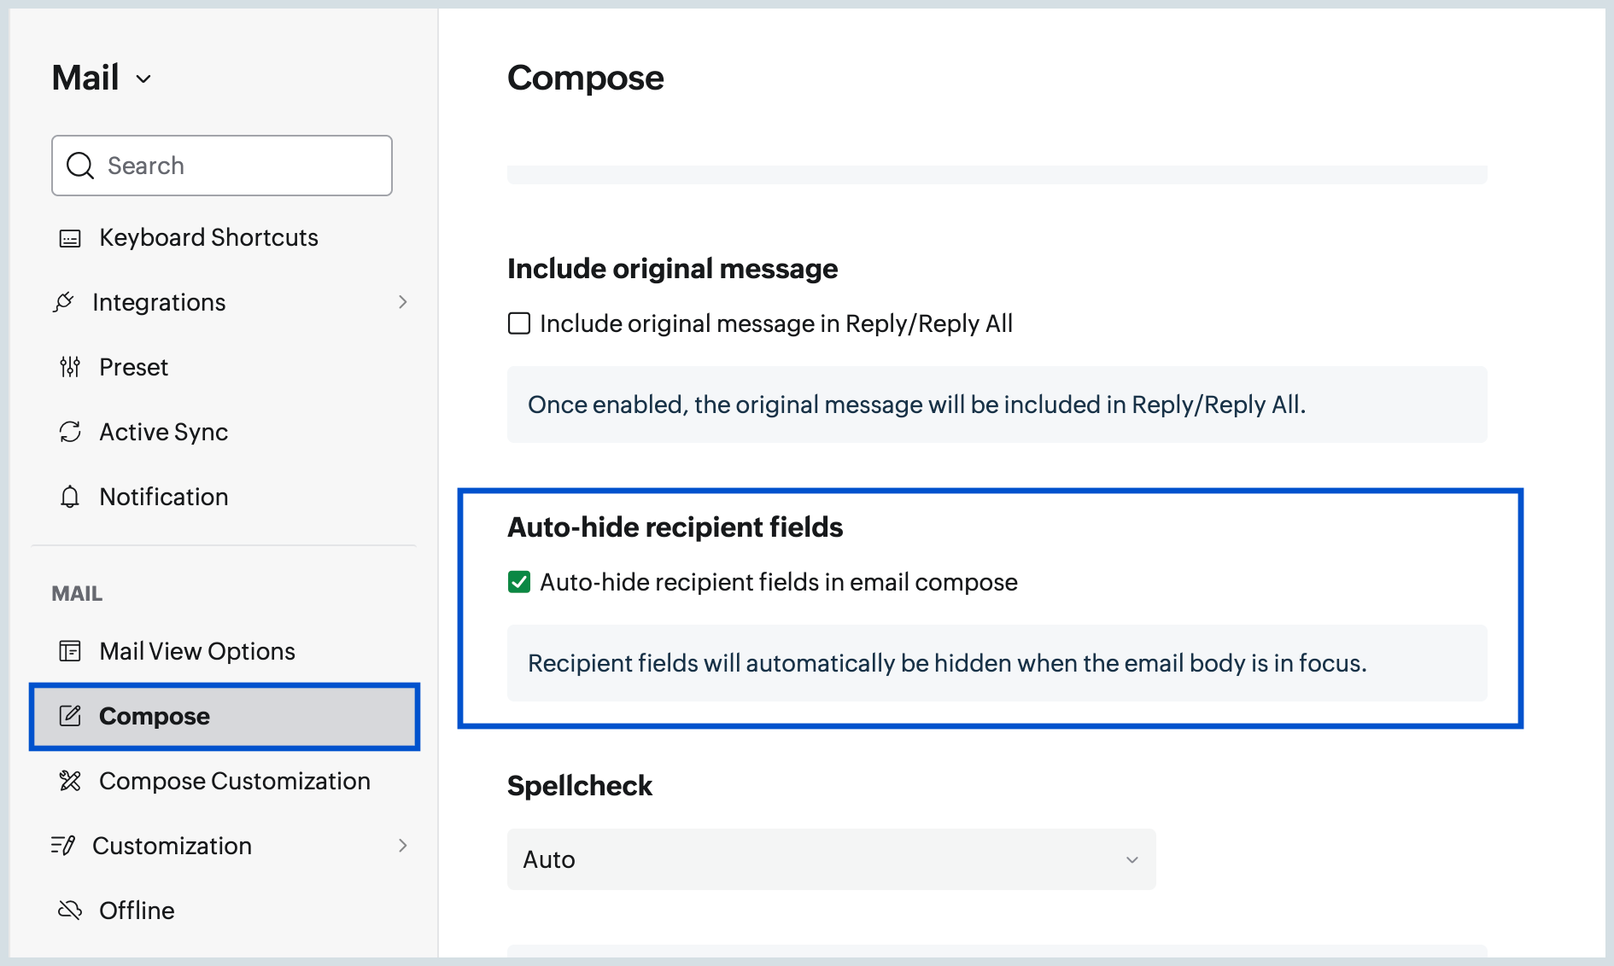Enable Include original message in Reply/Reply All
1614x966 pixels.
click(x=519, y=323)
